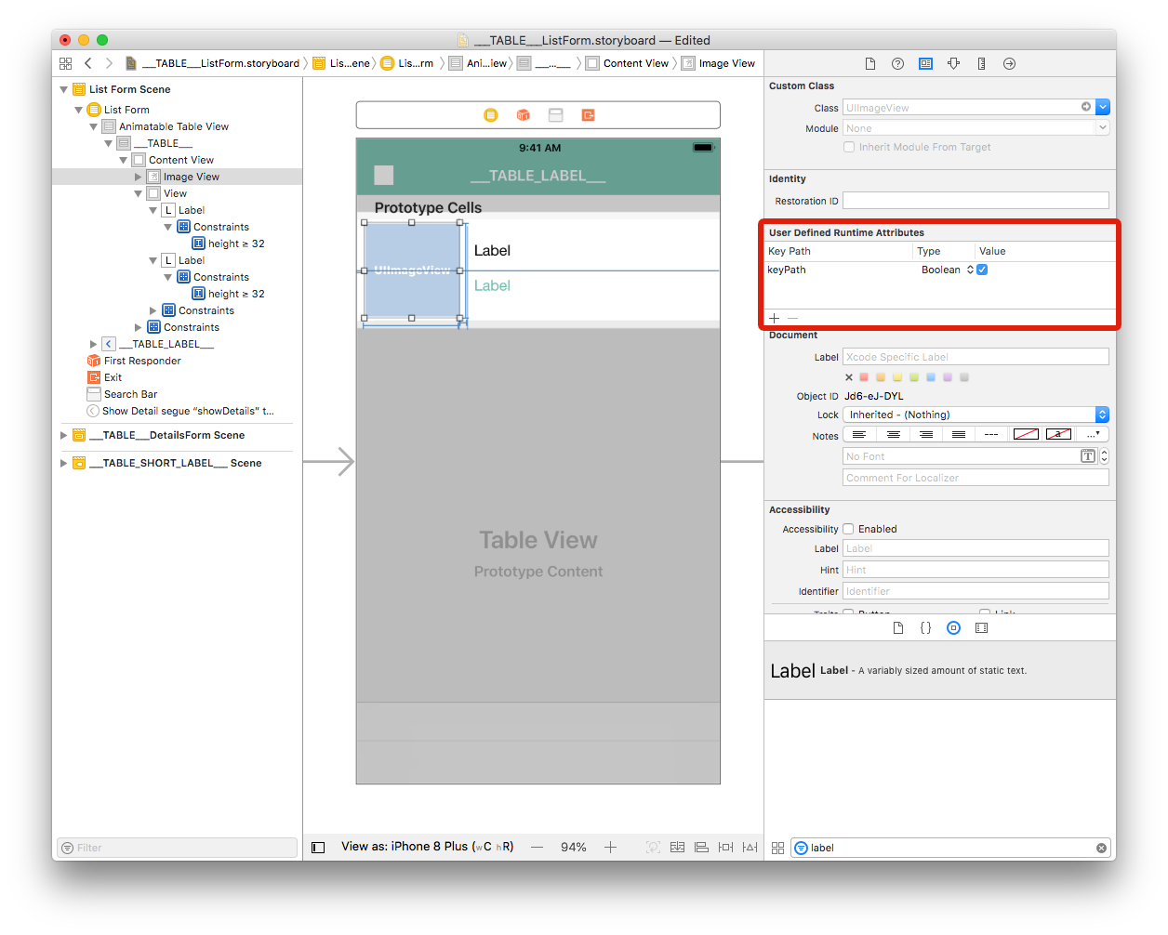The height and width of the screenshot is (935, 1168).
Task: Open Resolve Auto Layout Issues menu
Action: pyautogui.click(x=750, y=848)
